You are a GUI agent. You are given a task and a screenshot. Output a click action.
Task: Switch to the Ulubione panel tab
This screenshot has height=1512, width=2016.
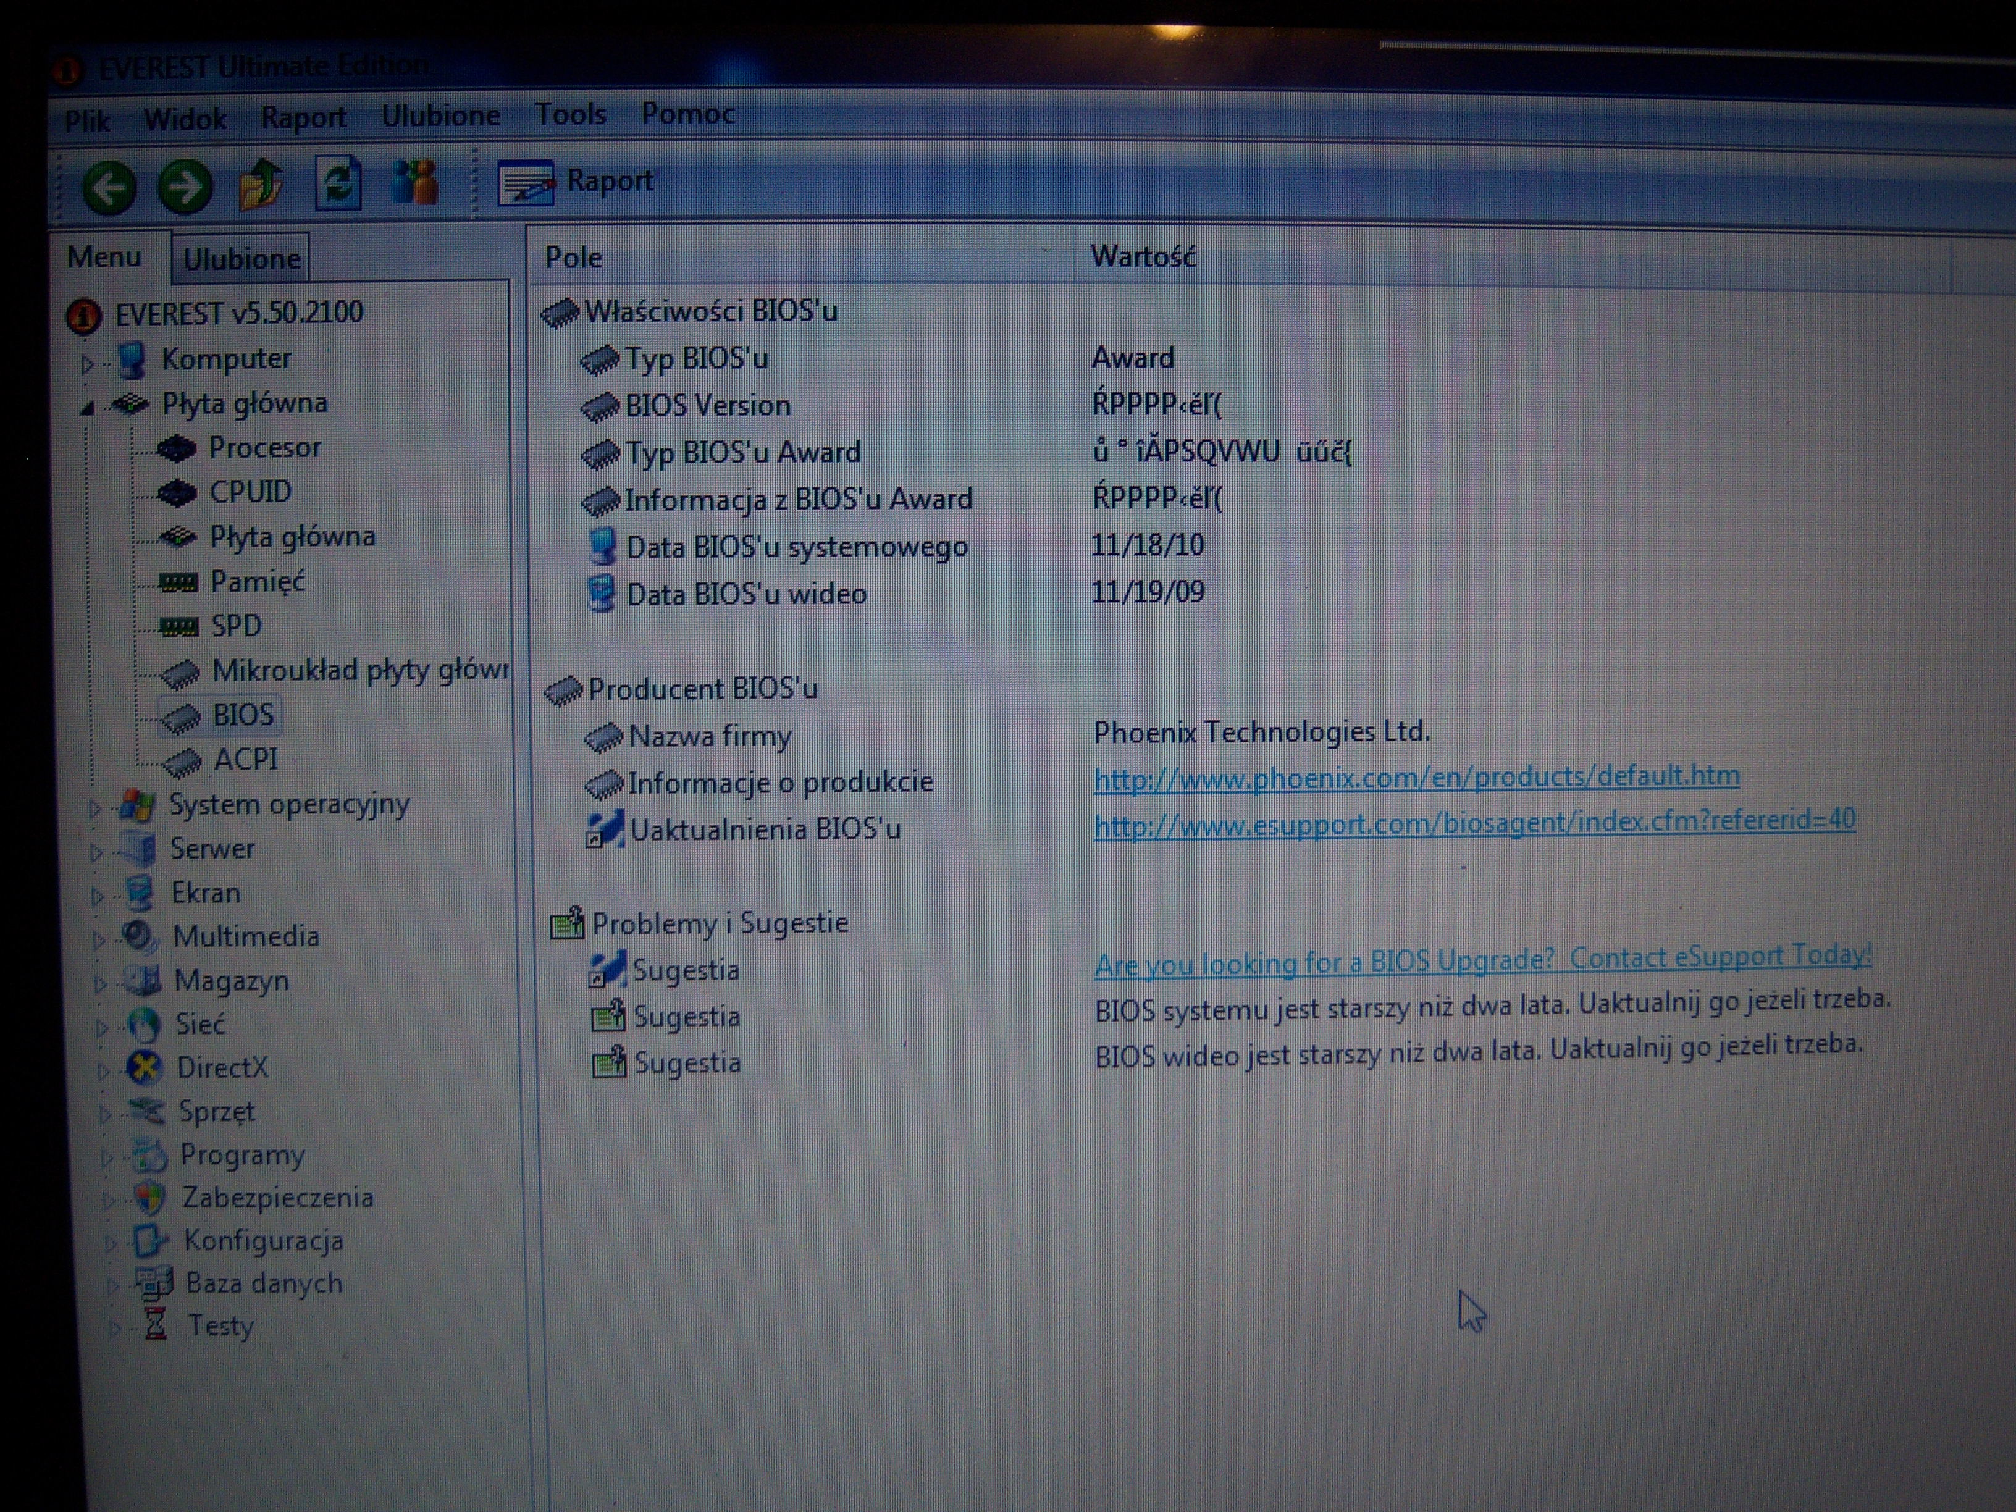click(x=241, y=260)
